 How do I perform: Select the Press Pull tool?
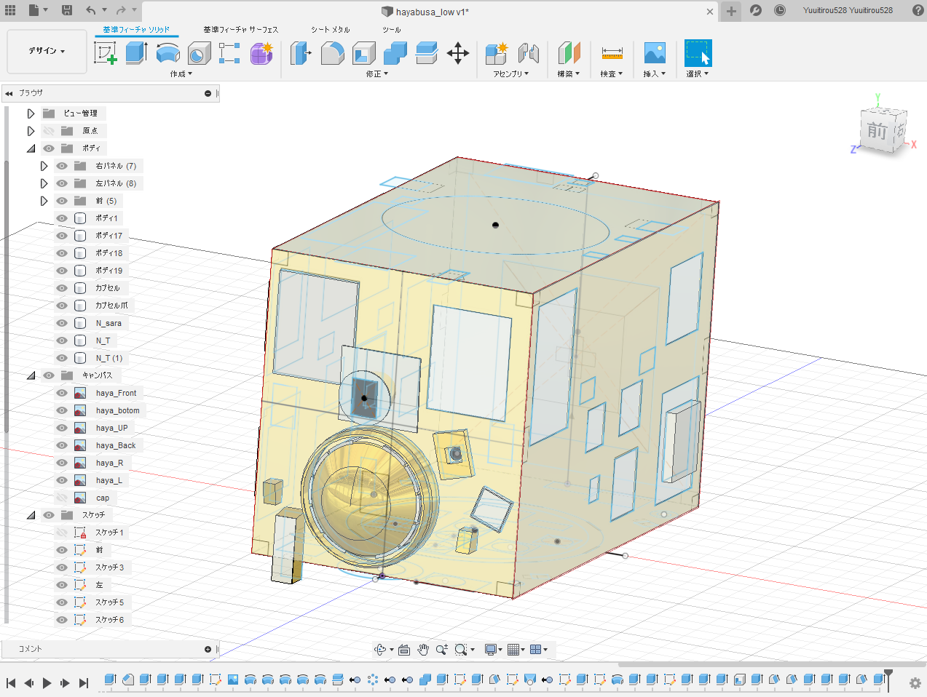pos(301,53)
